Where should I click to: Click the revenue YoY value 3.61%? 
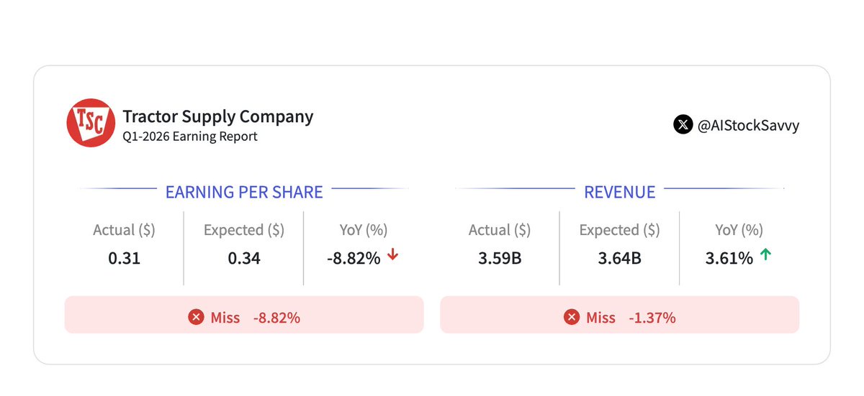[x=729, y=258]
